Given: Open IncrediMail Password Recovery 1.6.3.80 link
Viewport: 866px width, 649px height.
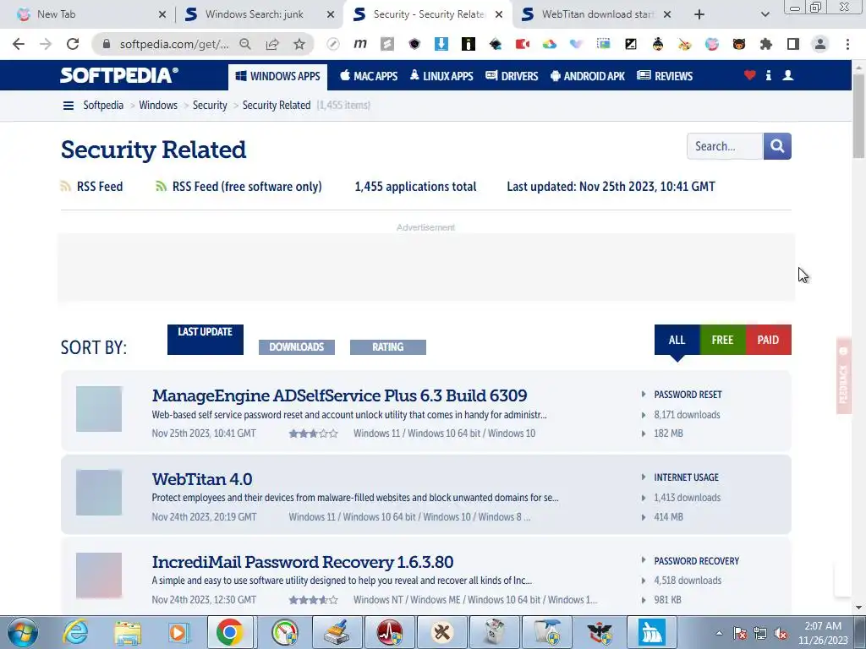Looking at the screenshot, I should tap(303, 562).
